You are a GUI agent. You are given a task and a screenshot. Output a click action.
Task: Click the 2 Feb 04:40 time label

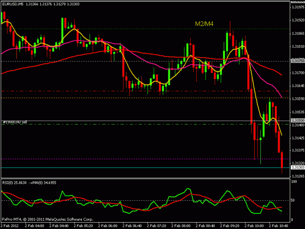point(59,226)
